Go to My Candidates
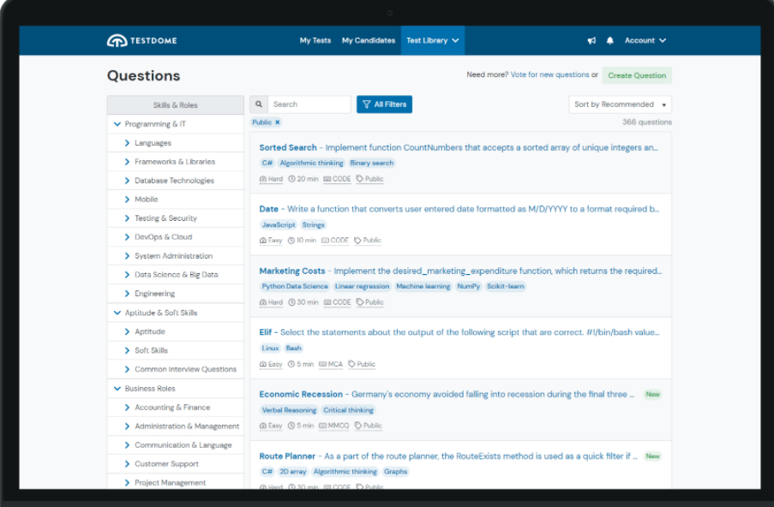The width and height of the screenshot is (774, 507). click(369, 40)
